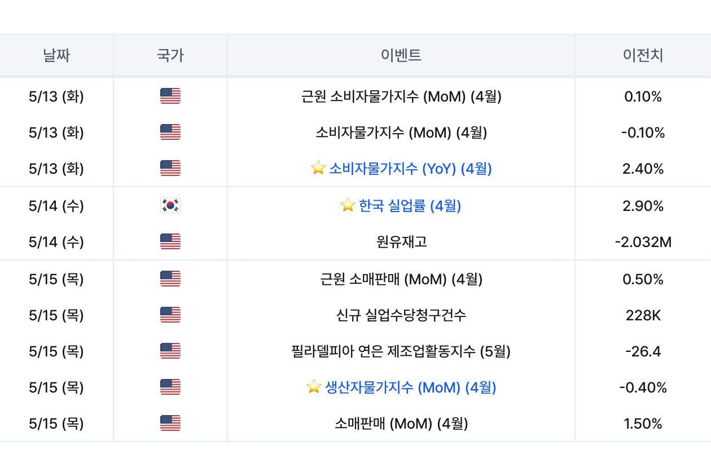Open the 소비자물가지수 (YoY) (4월) link
Screen dimensions: 711x476
410,169
